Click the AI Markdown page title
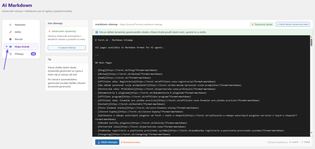 point(17,6)
